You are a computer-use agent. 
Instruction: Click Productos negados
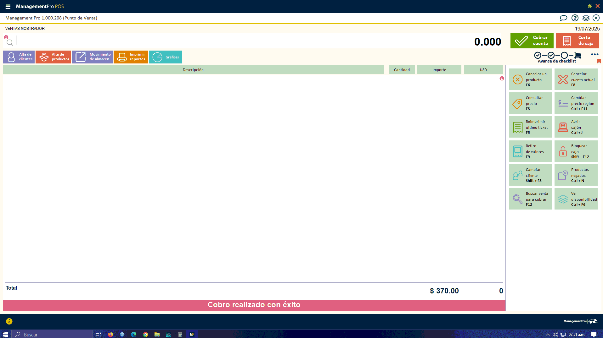pos(576,175)
